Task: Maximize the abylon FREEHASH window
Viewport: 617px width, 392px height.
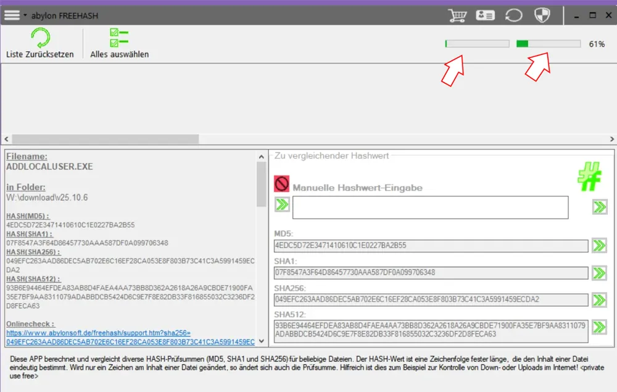Action: pyautogui.click(x=592, y=15)
